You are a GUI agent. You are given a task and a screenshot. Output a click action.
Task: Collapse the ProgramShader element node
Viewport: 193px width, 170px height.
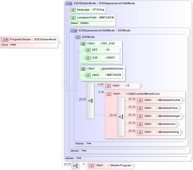tap(59, 42)
